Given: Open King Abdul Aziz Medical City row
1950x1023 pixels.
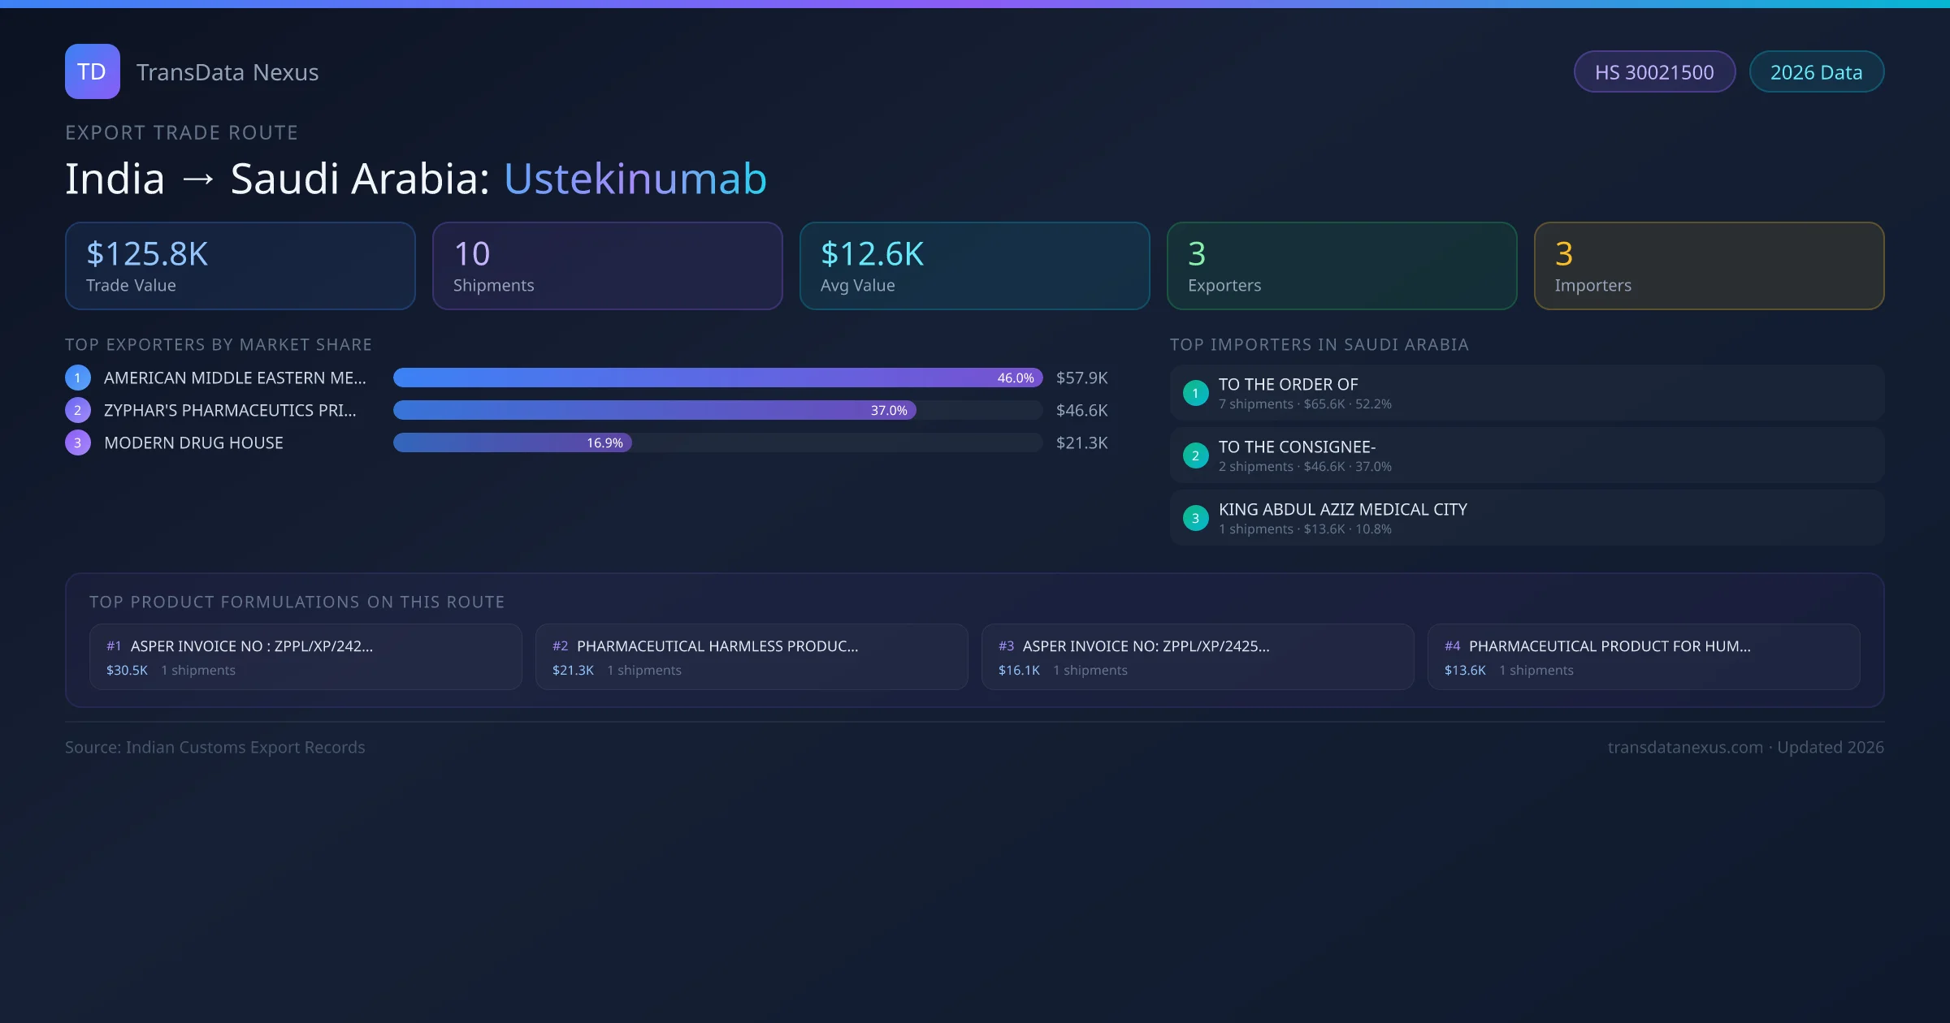Looking at the screenshot, I should [1526, 518].
